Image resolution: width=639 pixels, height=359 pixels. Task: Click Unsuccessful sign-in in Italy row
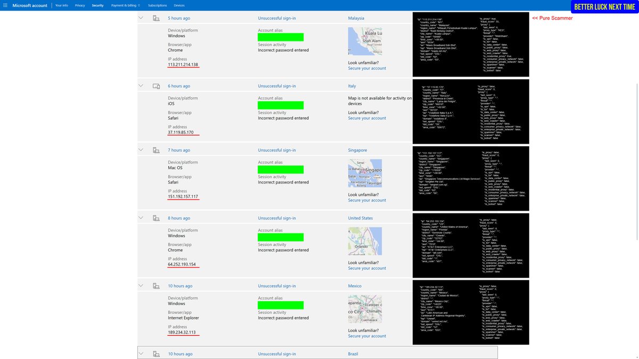[x=277, y=86]
